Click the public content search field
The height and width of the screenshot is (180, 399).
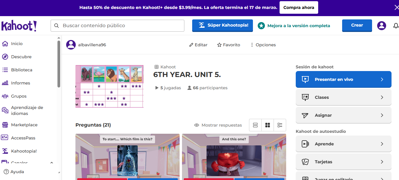tap(117, 26)
